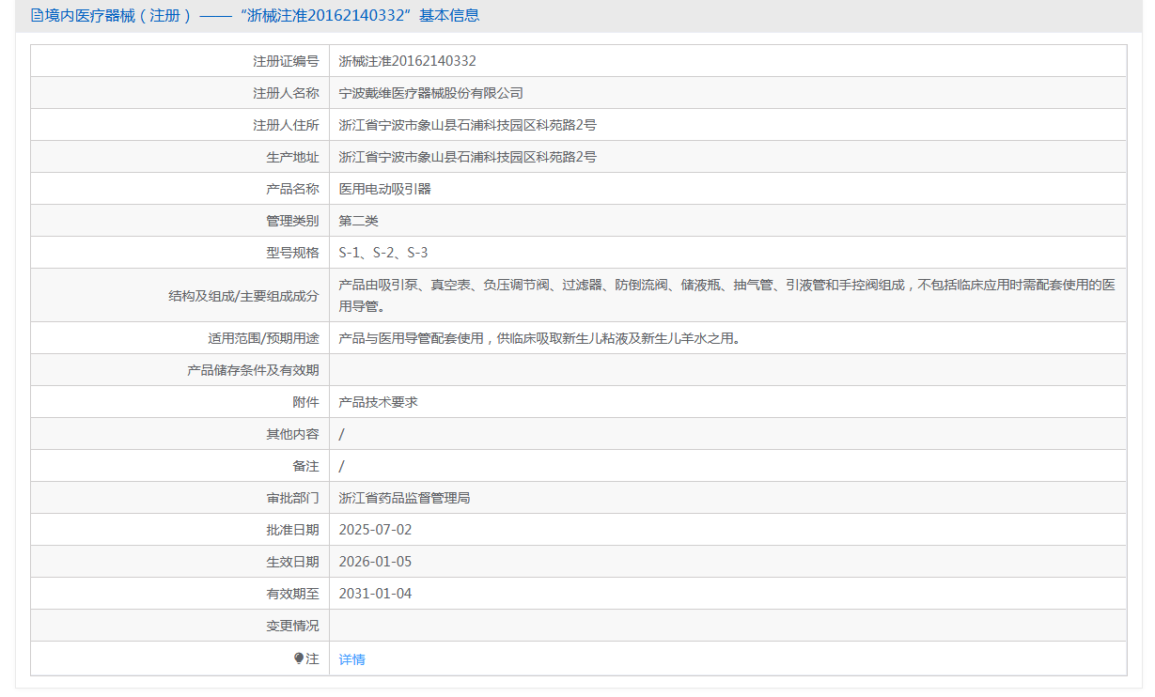Click the address value in the 注册人住所 row
The width and height of the screenshot is (1155, 697).
click(x=468, y=125)
